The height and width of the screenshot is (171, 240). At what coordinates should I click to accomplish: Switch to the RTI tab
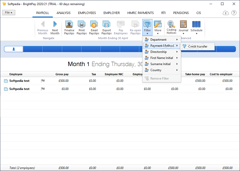(x=163, y=13)
